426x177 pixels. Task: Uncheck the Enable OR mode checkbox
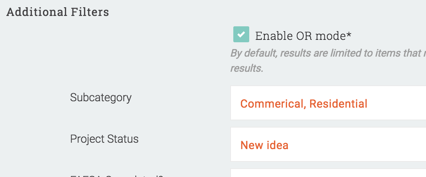click(241, 35)
